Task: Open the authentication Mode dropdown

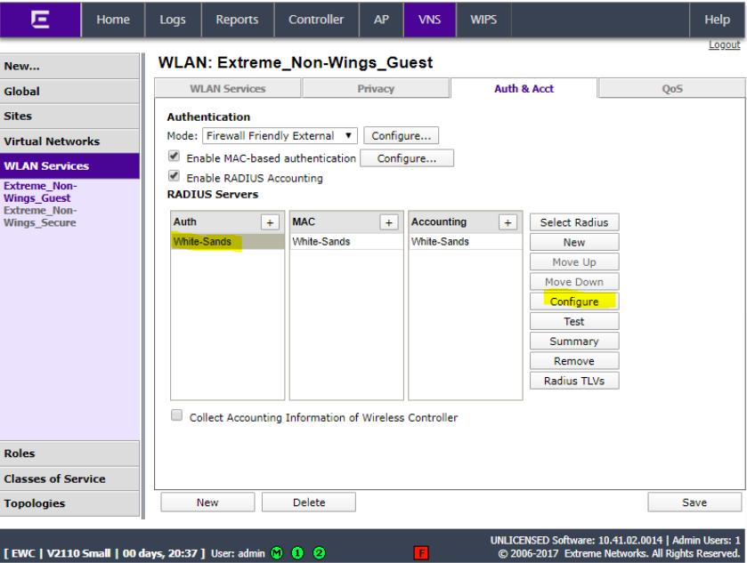Action: pyautogui.click(x=280, y=135)
